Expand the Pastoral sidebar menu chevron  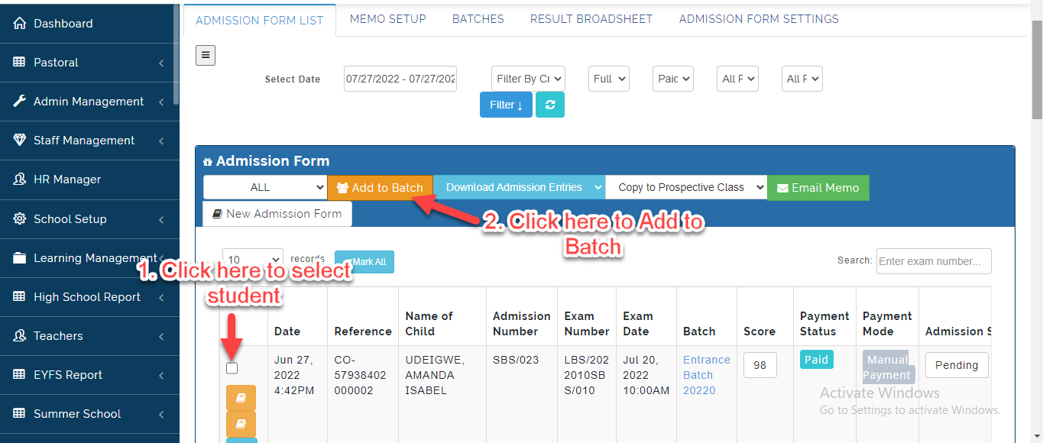(x=161, y=63)
